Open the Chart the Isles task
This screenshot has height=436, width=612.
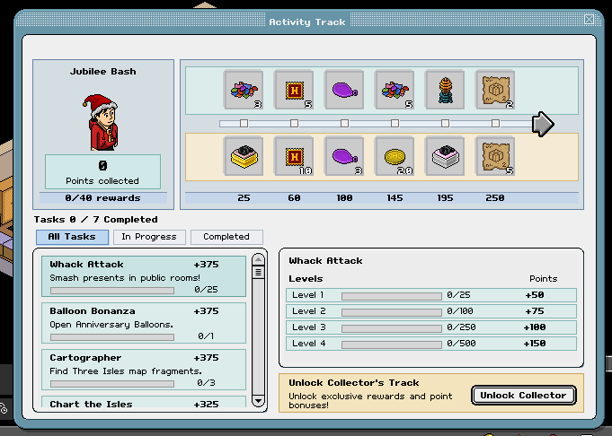click(144, 402)
